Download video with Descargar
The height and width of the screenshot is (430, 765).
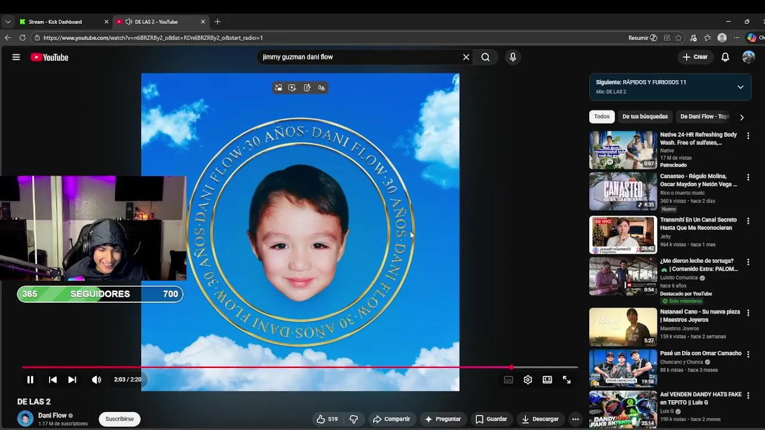pyautogui.click(x=540, y=419)
